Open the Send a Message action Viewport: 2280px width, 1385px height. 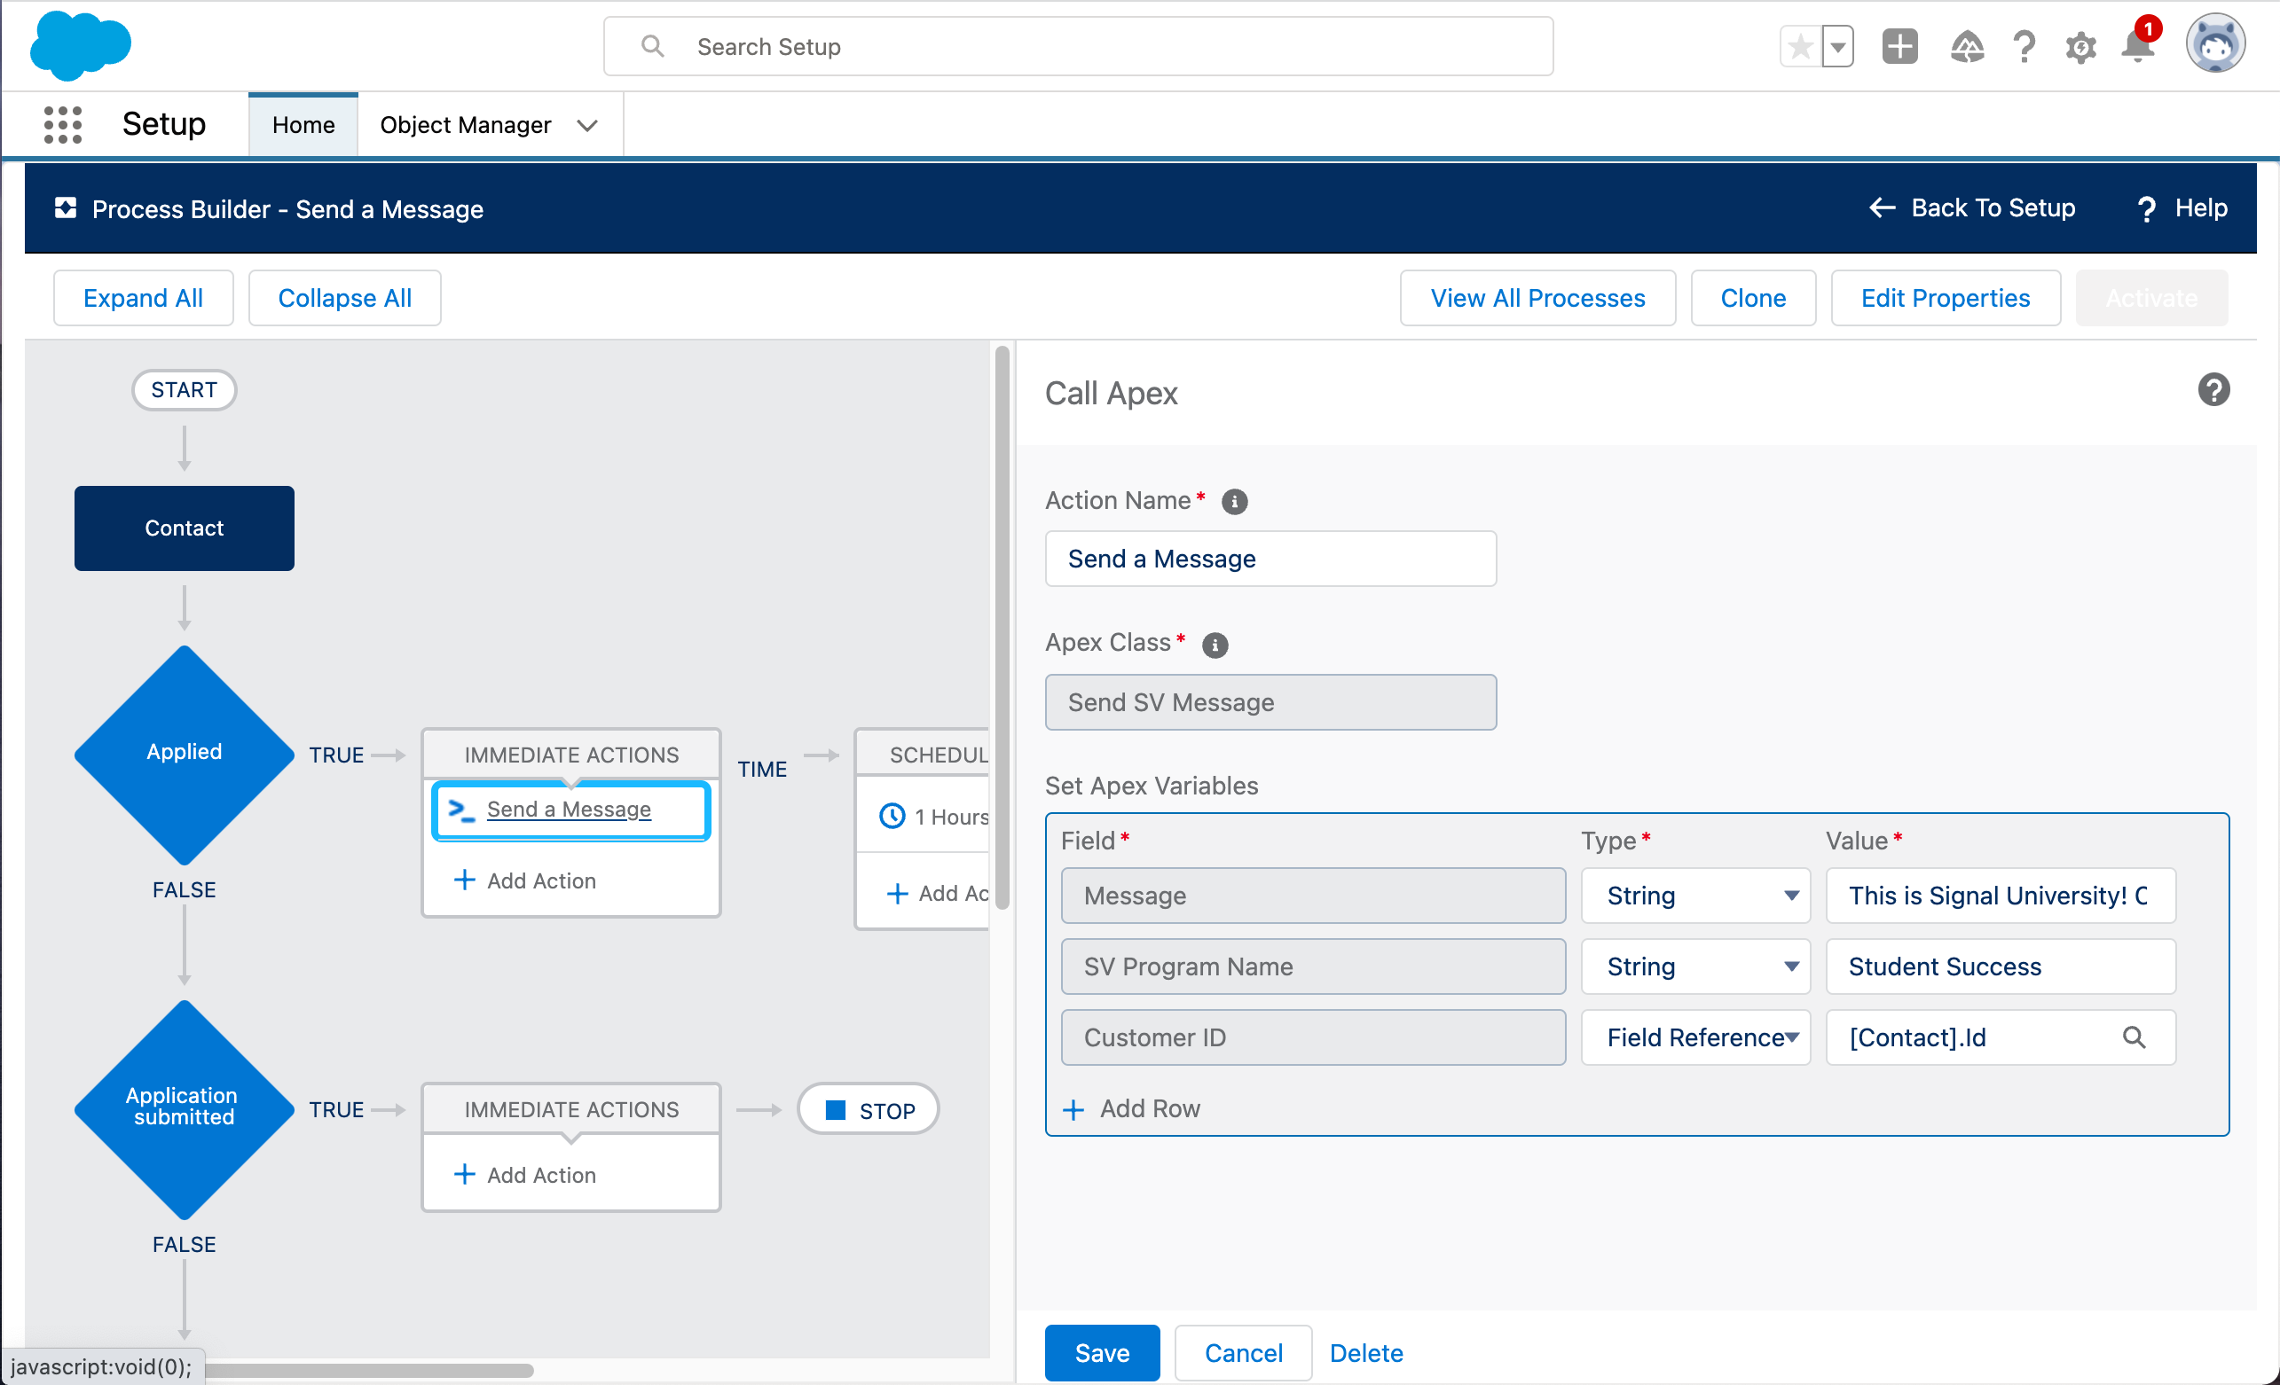click(x=569, y=809)
